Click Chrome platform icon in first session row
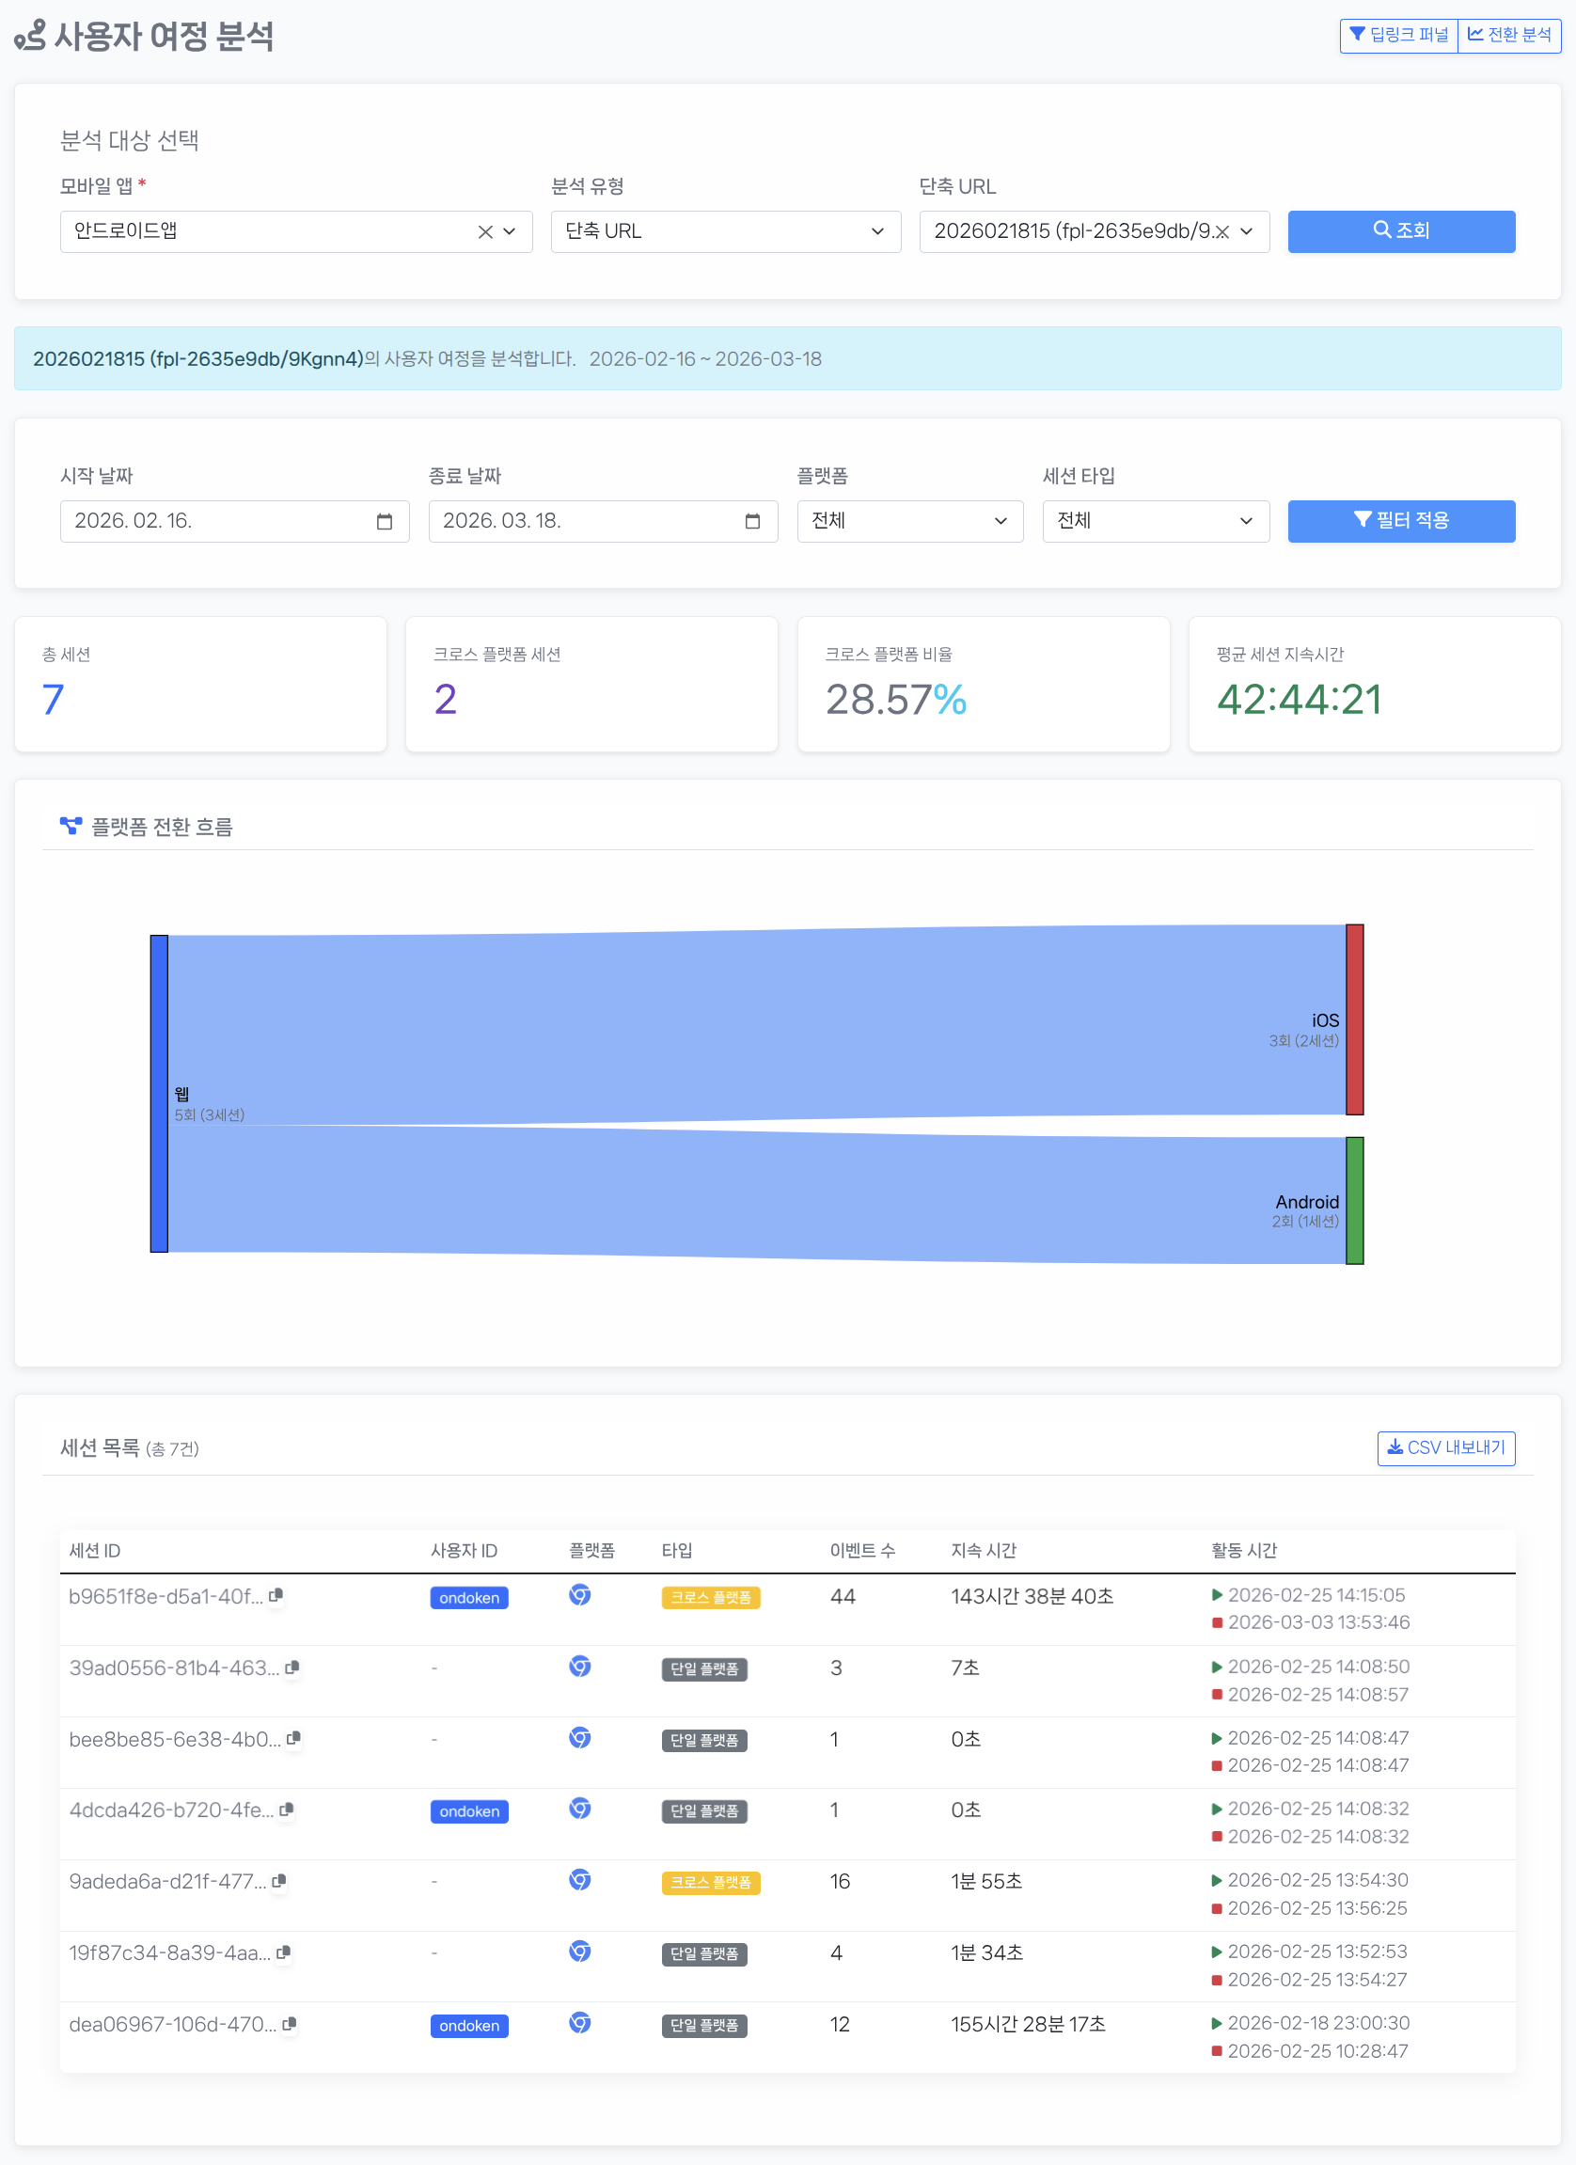 pos(579,1595)
